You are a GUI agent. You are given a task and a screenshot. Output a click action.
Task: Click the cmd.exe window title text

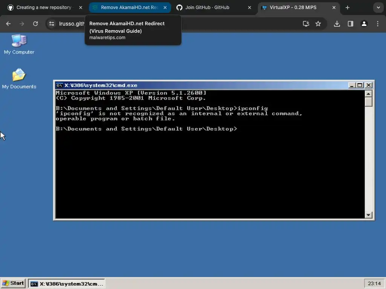(101, 85)
